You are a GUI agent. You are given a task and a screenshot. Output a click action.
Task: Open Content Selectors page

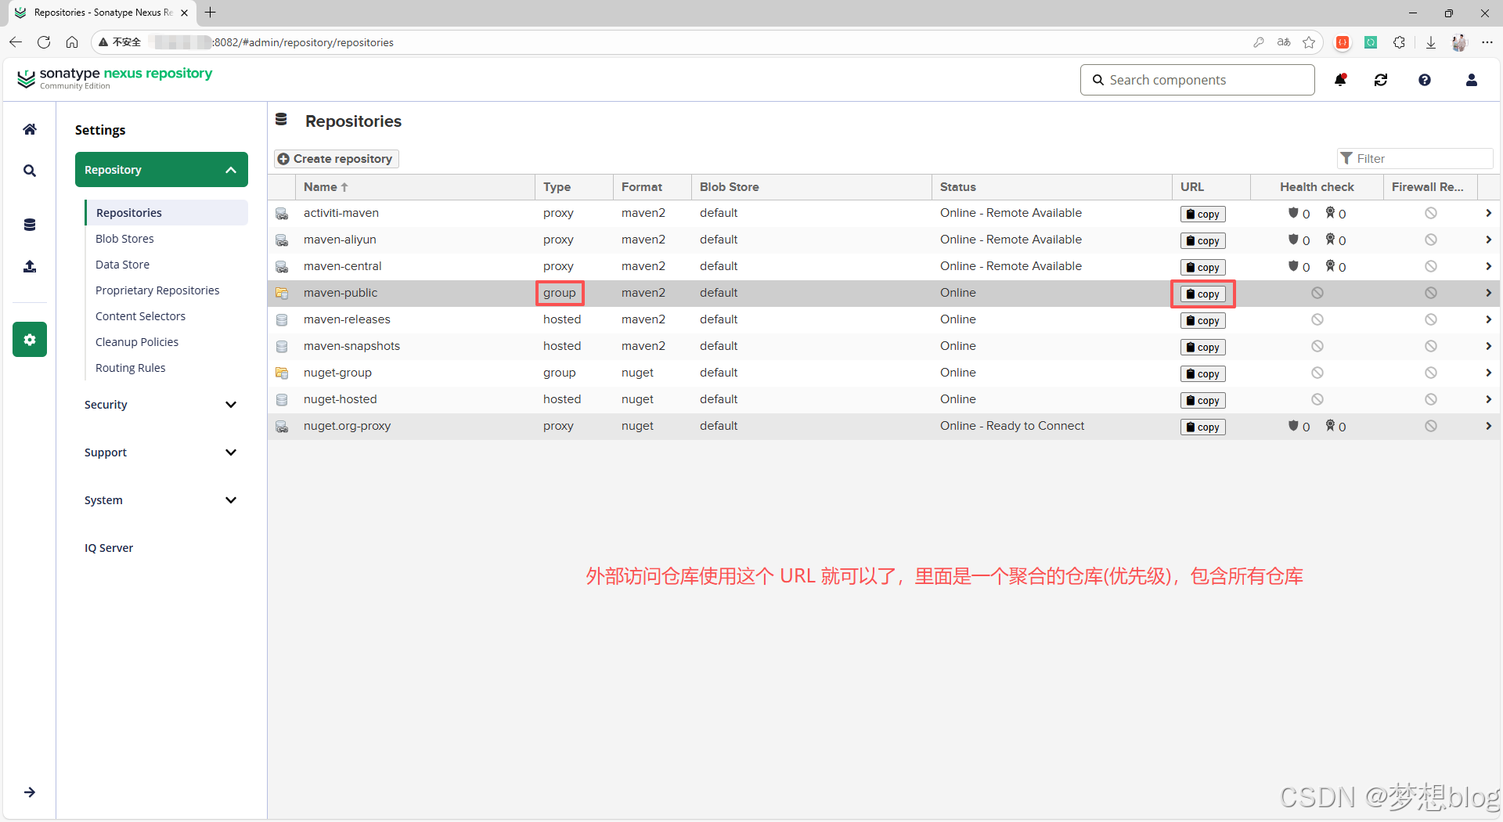pyautogui.click(x=140, y=316)
